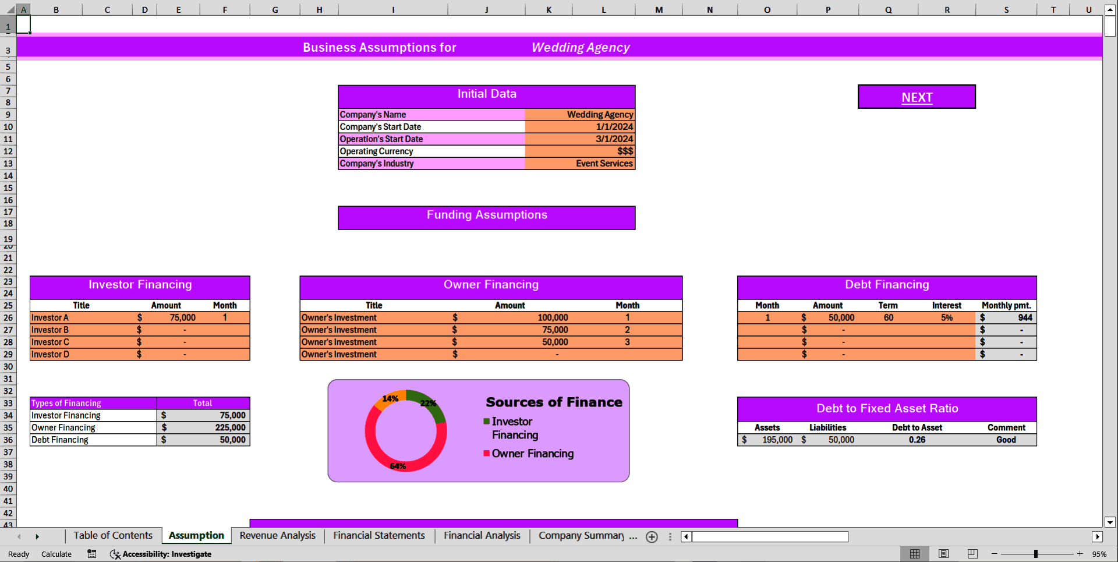Viewport: 1118px width, 562px height.
Task: Click the next sheet navigation arrow
Action: pyautogui.click(x=37, y=536)
